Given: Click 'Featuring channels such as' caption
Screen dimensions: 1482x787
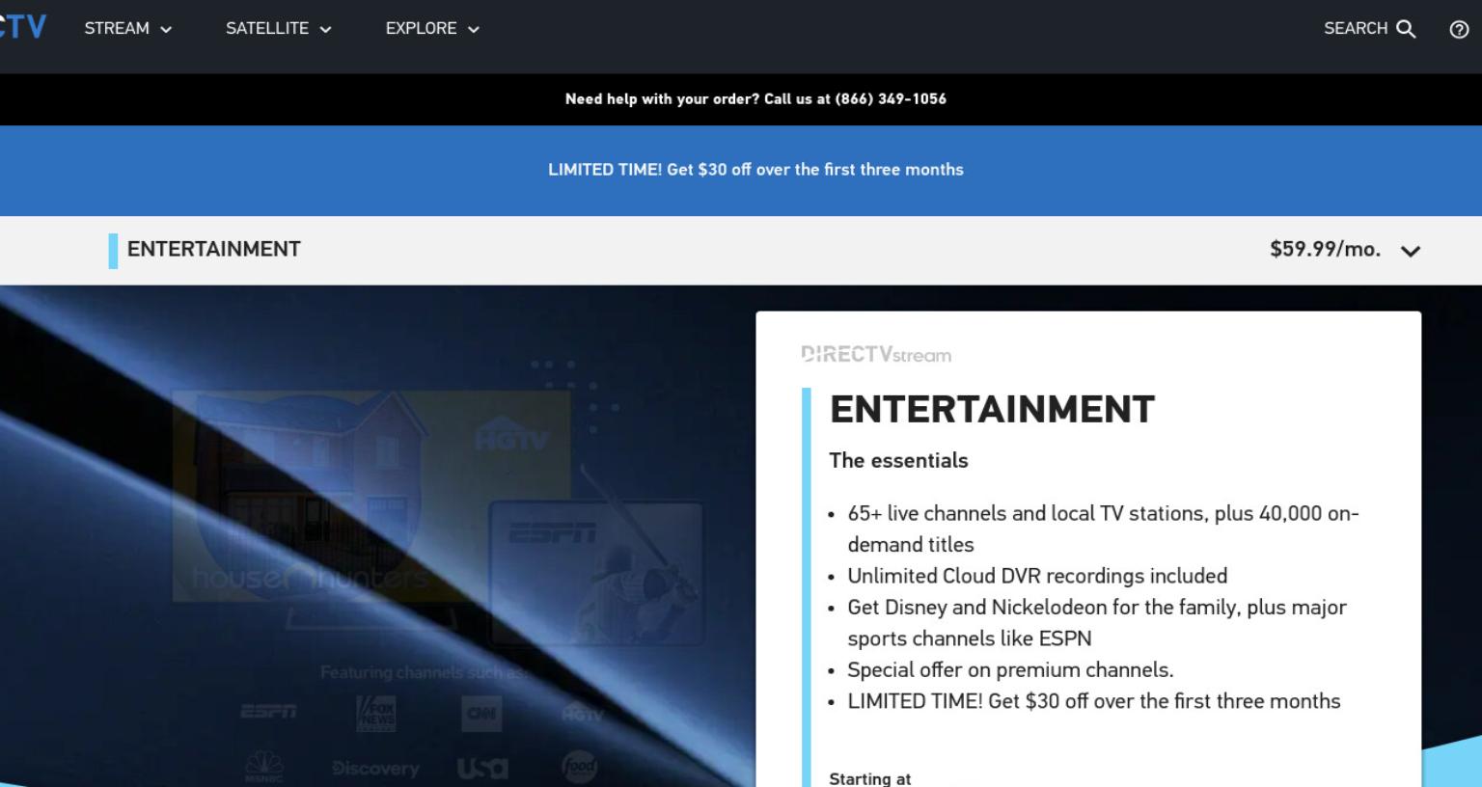Looking at the screenshot, I should pyautogui.click(x=424, y=672).
